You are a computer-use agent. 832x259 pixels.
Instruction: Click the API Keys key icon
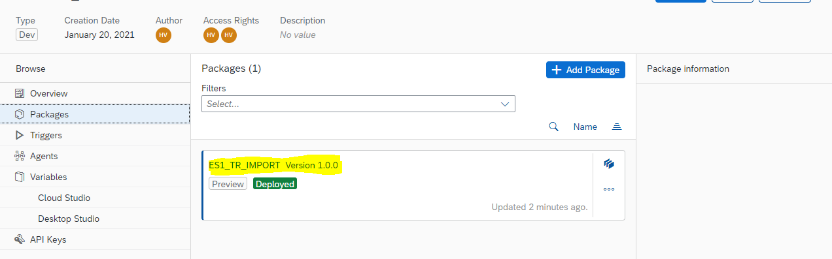(20, 239)
